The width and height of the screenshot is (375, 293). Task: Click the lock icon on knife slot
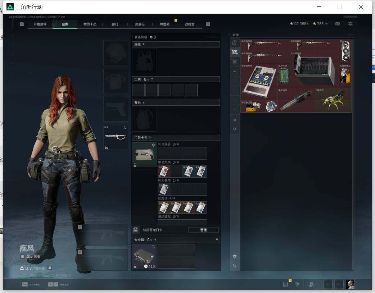107,147
